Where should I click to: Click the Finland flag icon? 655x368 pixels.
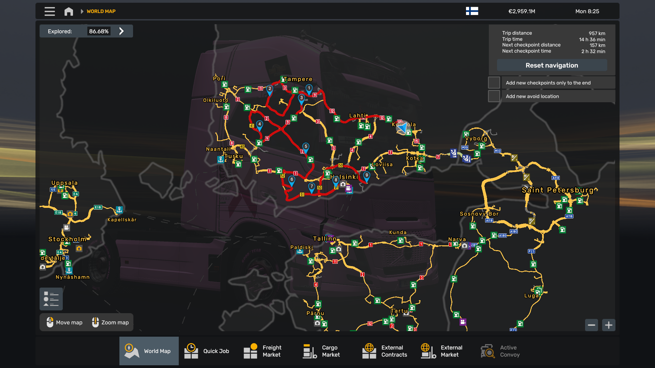[x=472, y=11]
